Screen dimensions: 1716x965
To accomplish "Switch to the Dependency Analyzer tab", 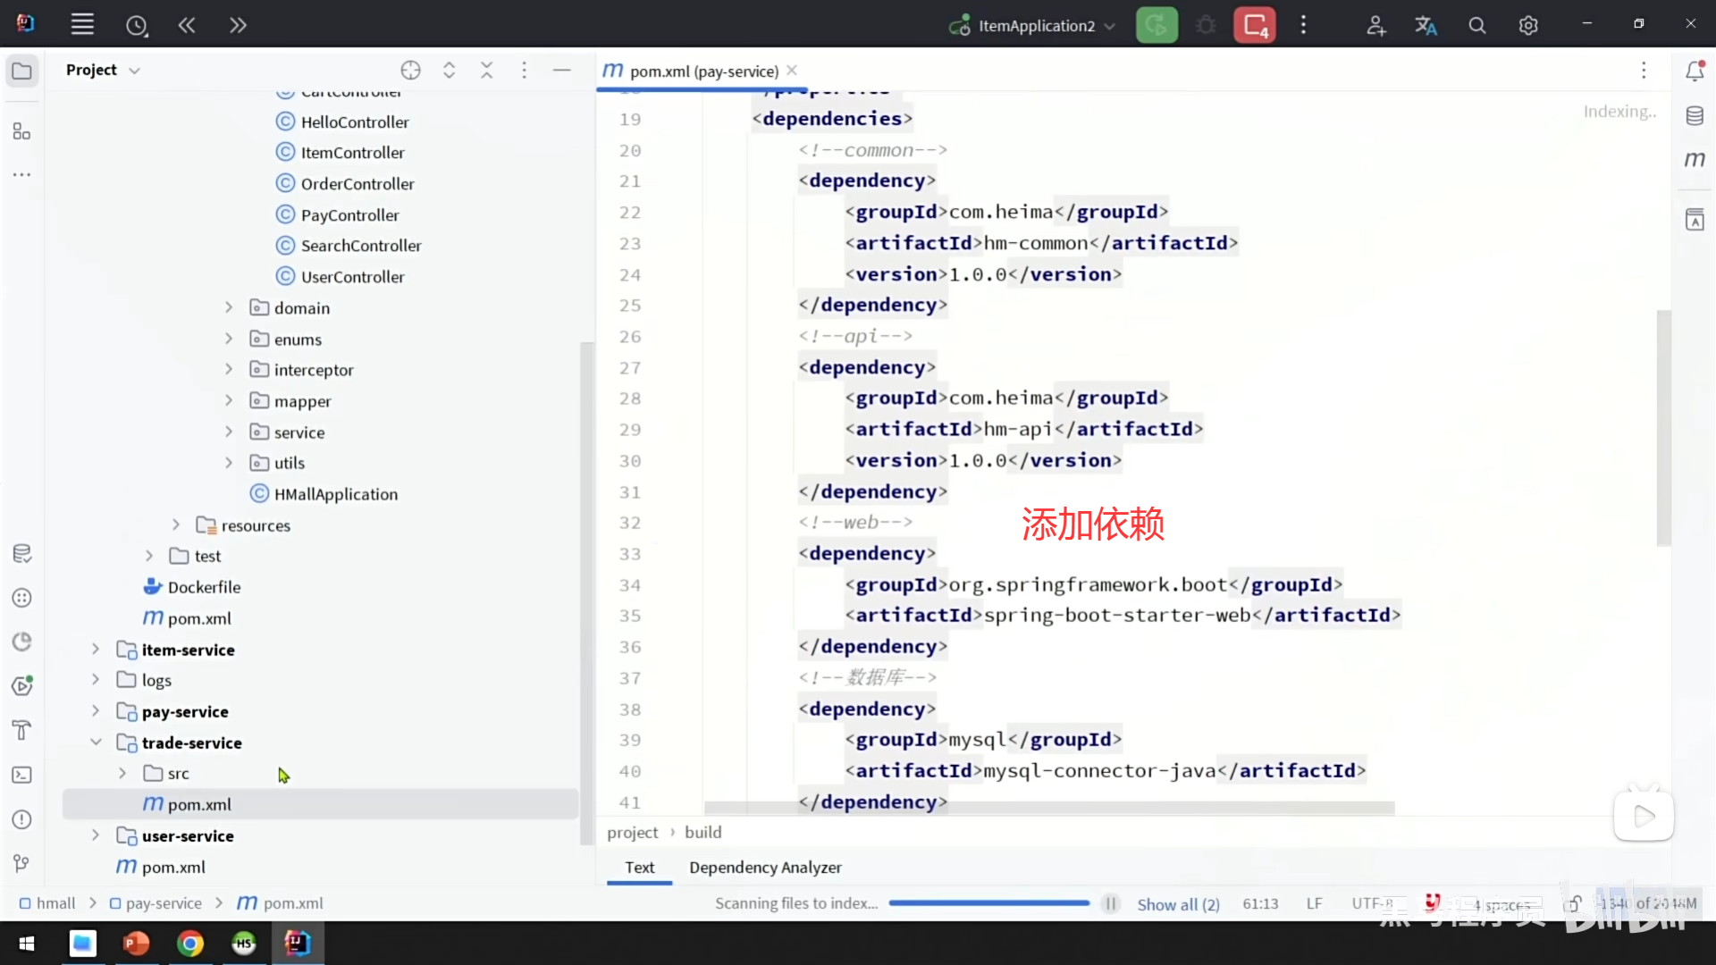I will (765, 868).
